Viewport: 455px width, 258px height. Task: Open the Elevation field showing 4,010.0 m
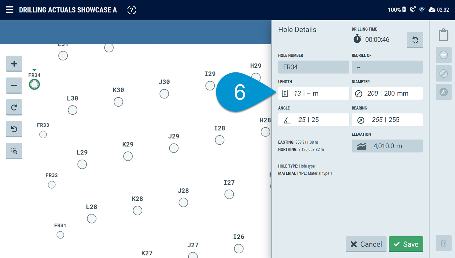point(387,146)
